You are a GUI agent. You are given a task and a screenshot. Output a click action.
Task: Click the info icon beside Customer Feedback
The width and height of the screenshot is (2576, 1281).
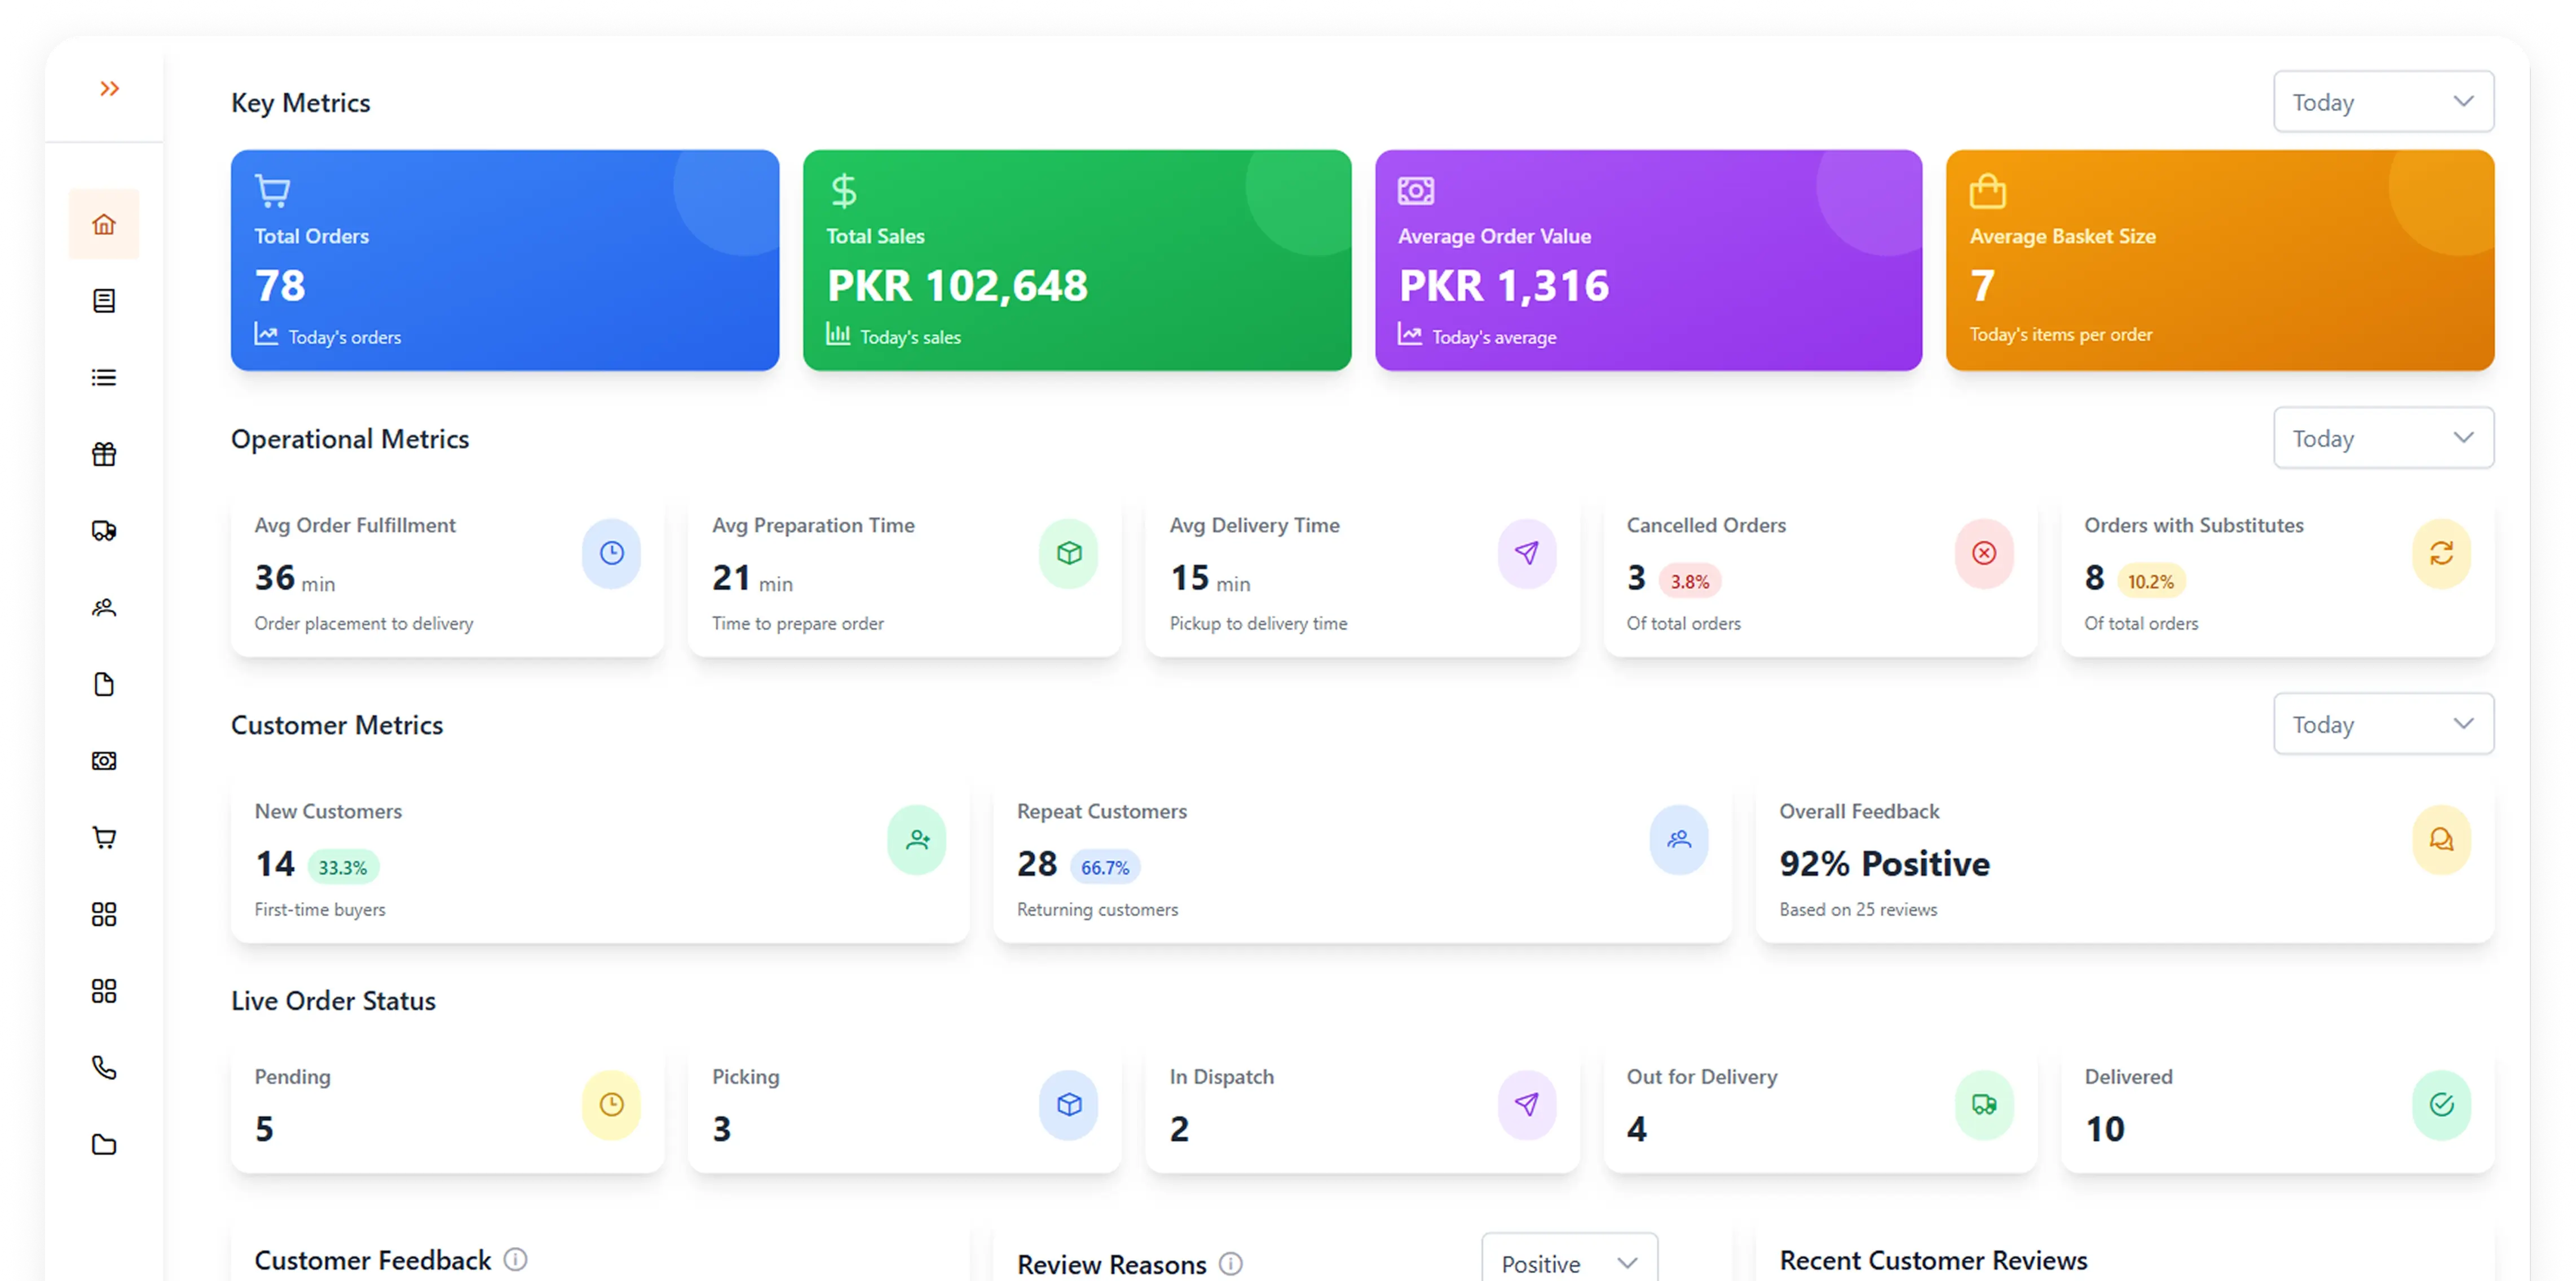pos(515,1259)
